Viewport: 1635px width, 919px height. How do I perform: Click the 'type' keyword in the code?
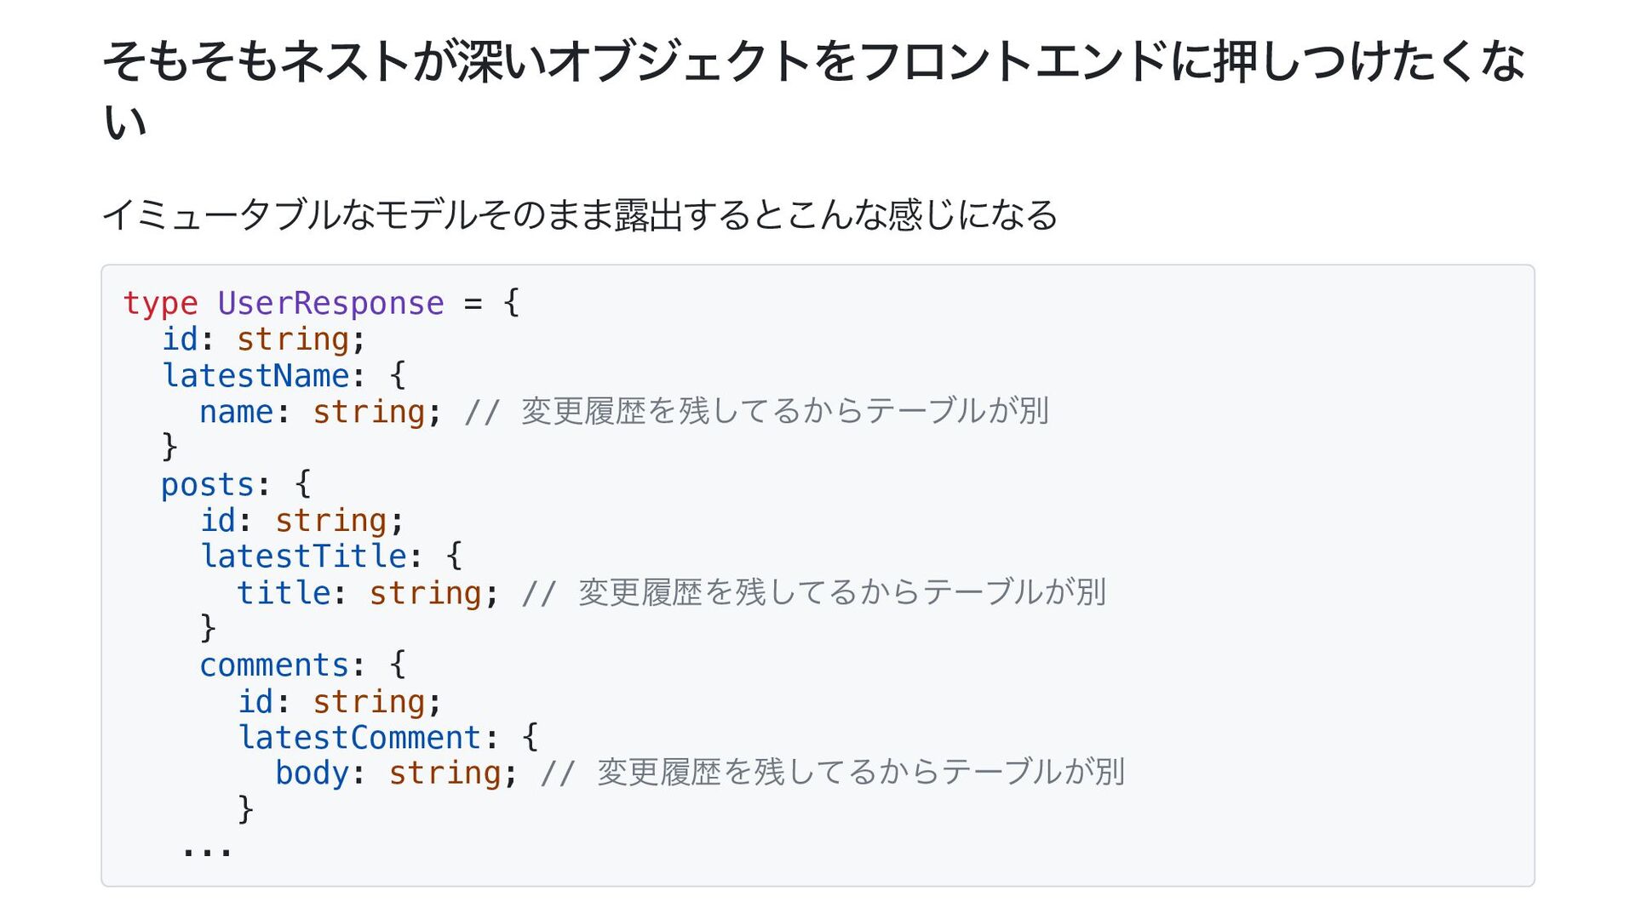[x=160, y=304]
